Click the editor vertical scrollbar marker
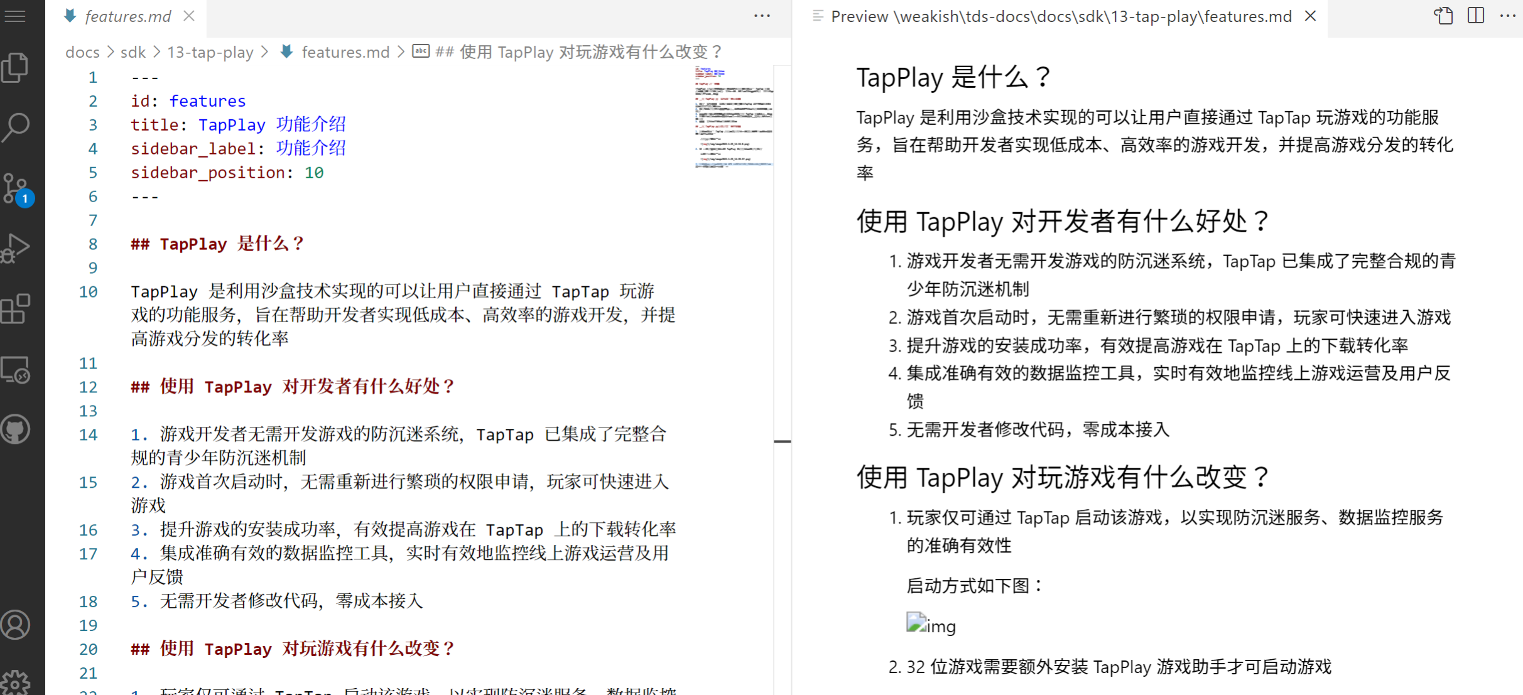The width and height of the screenshot is (1523, 695). pos(783,441)
